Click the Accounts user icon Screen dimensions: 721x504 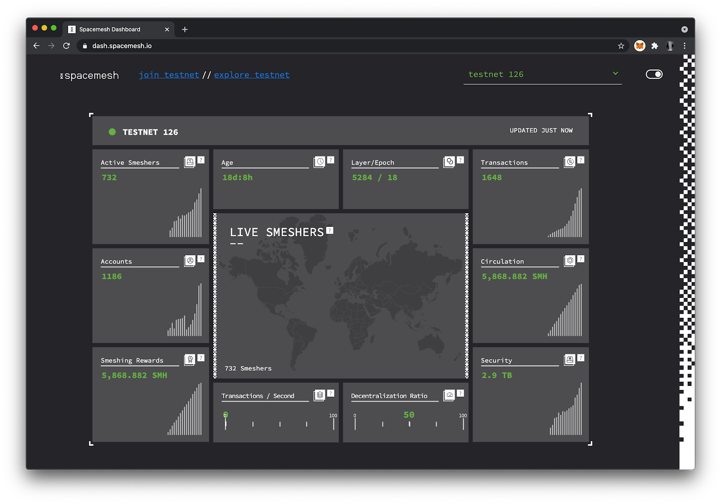pos(190,261)
